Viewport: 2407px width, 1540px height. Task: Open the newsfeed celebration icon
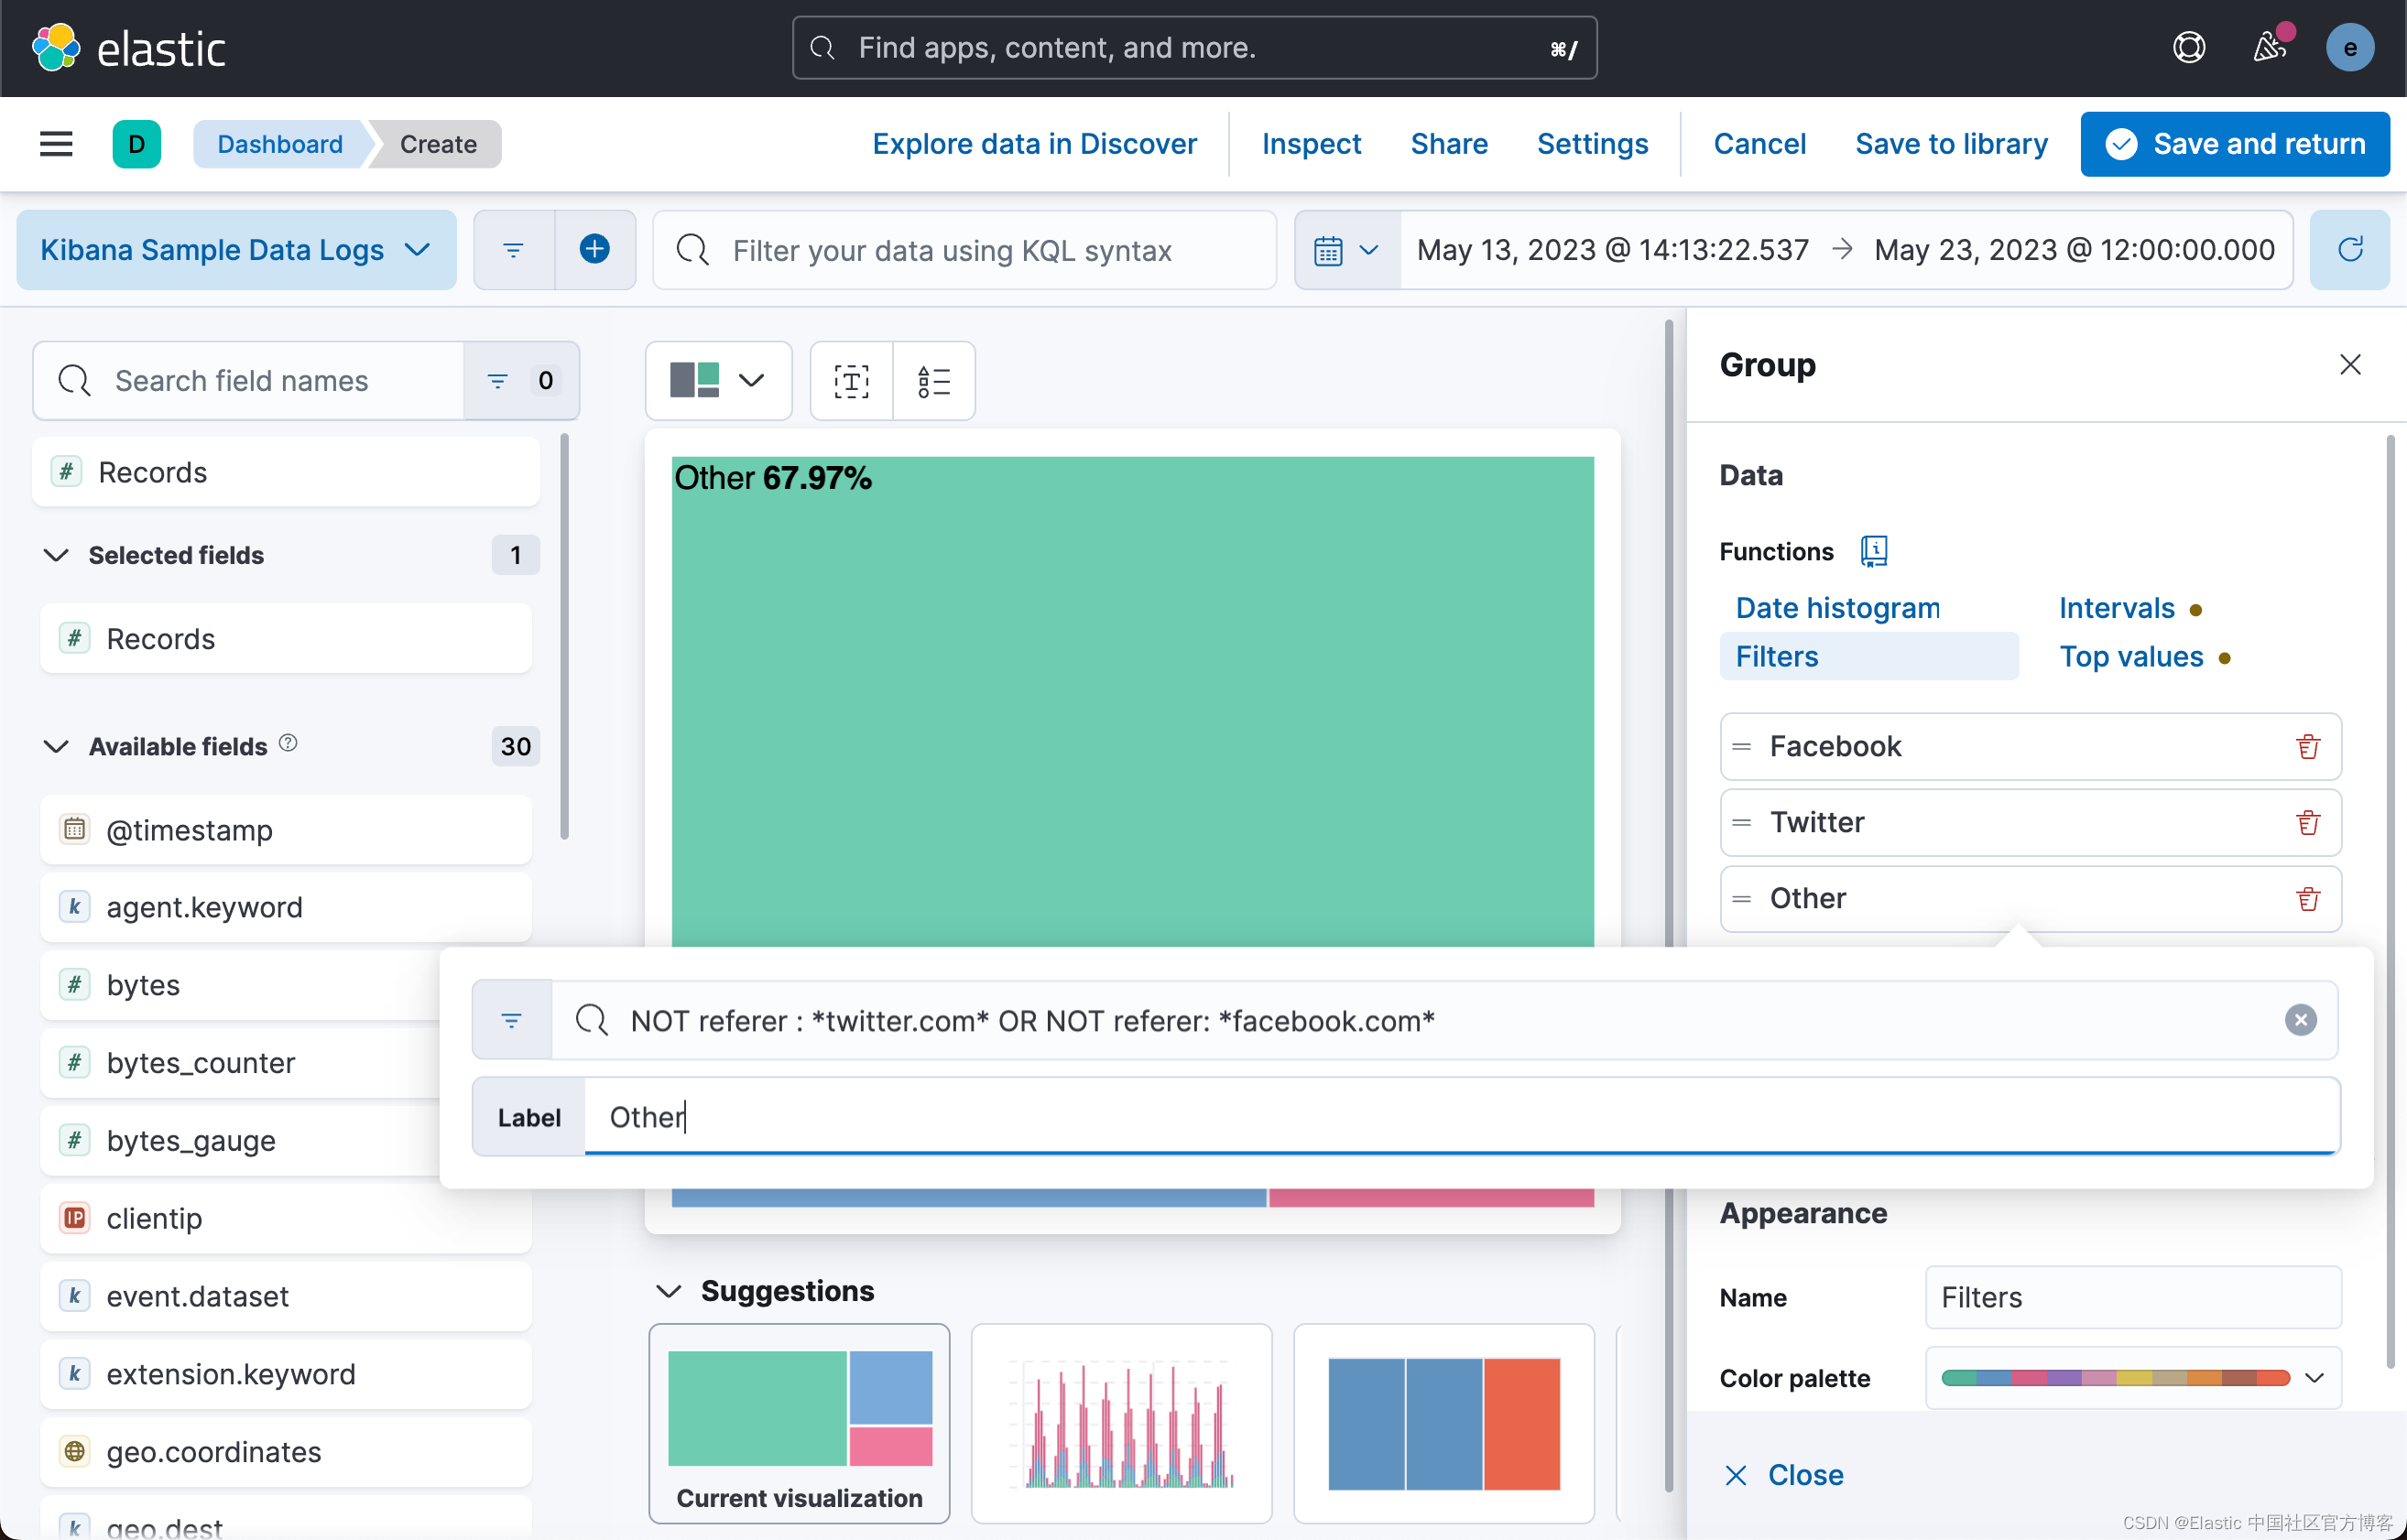tap(2270, 47)
